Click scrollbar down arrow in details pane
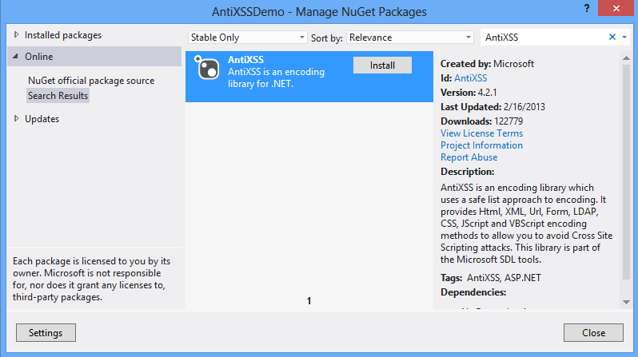Screen dimensions: 638x357 (x=626, y=302)
